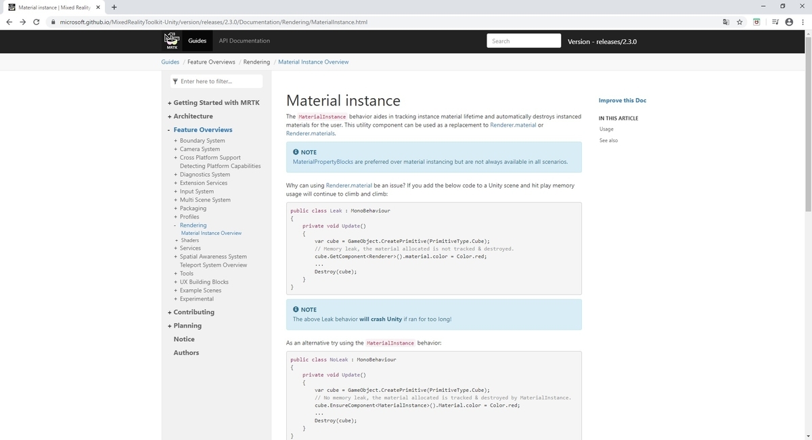Click the browser forward arrow
Viewport: 812px width, 440px height.
(x=22, y=22)
